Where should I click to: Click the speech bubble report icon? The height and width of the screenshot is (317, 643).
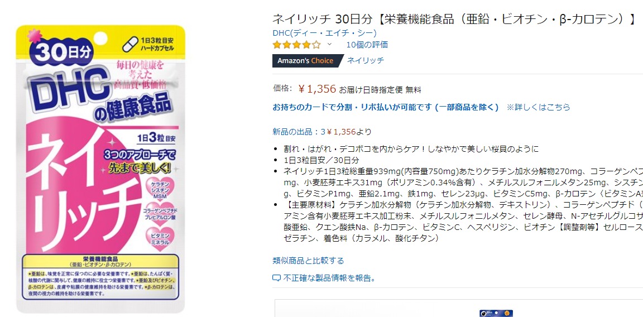click(276, 278)
